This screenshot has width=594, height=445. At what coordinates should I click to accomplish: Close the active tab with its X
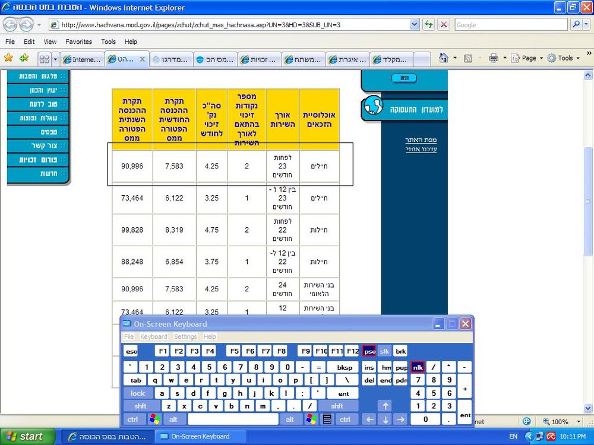(x=143, y=59)
